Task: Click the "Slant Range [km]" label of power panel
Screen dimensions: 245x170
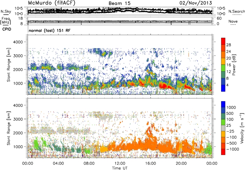Action: point(9,65)
